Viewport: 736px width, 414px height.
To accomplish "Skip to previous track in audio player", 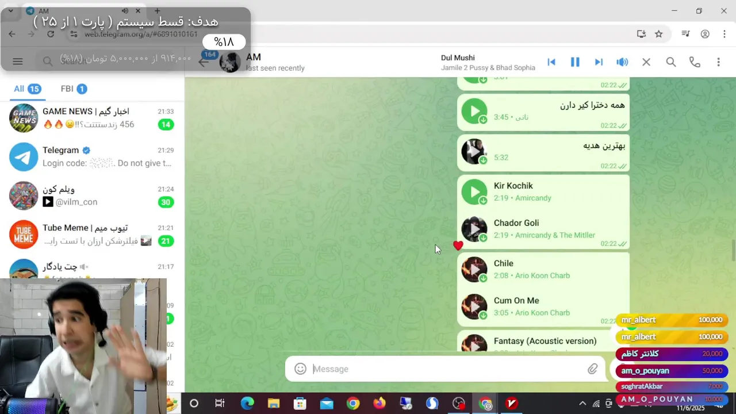I will tap(551, 62).
